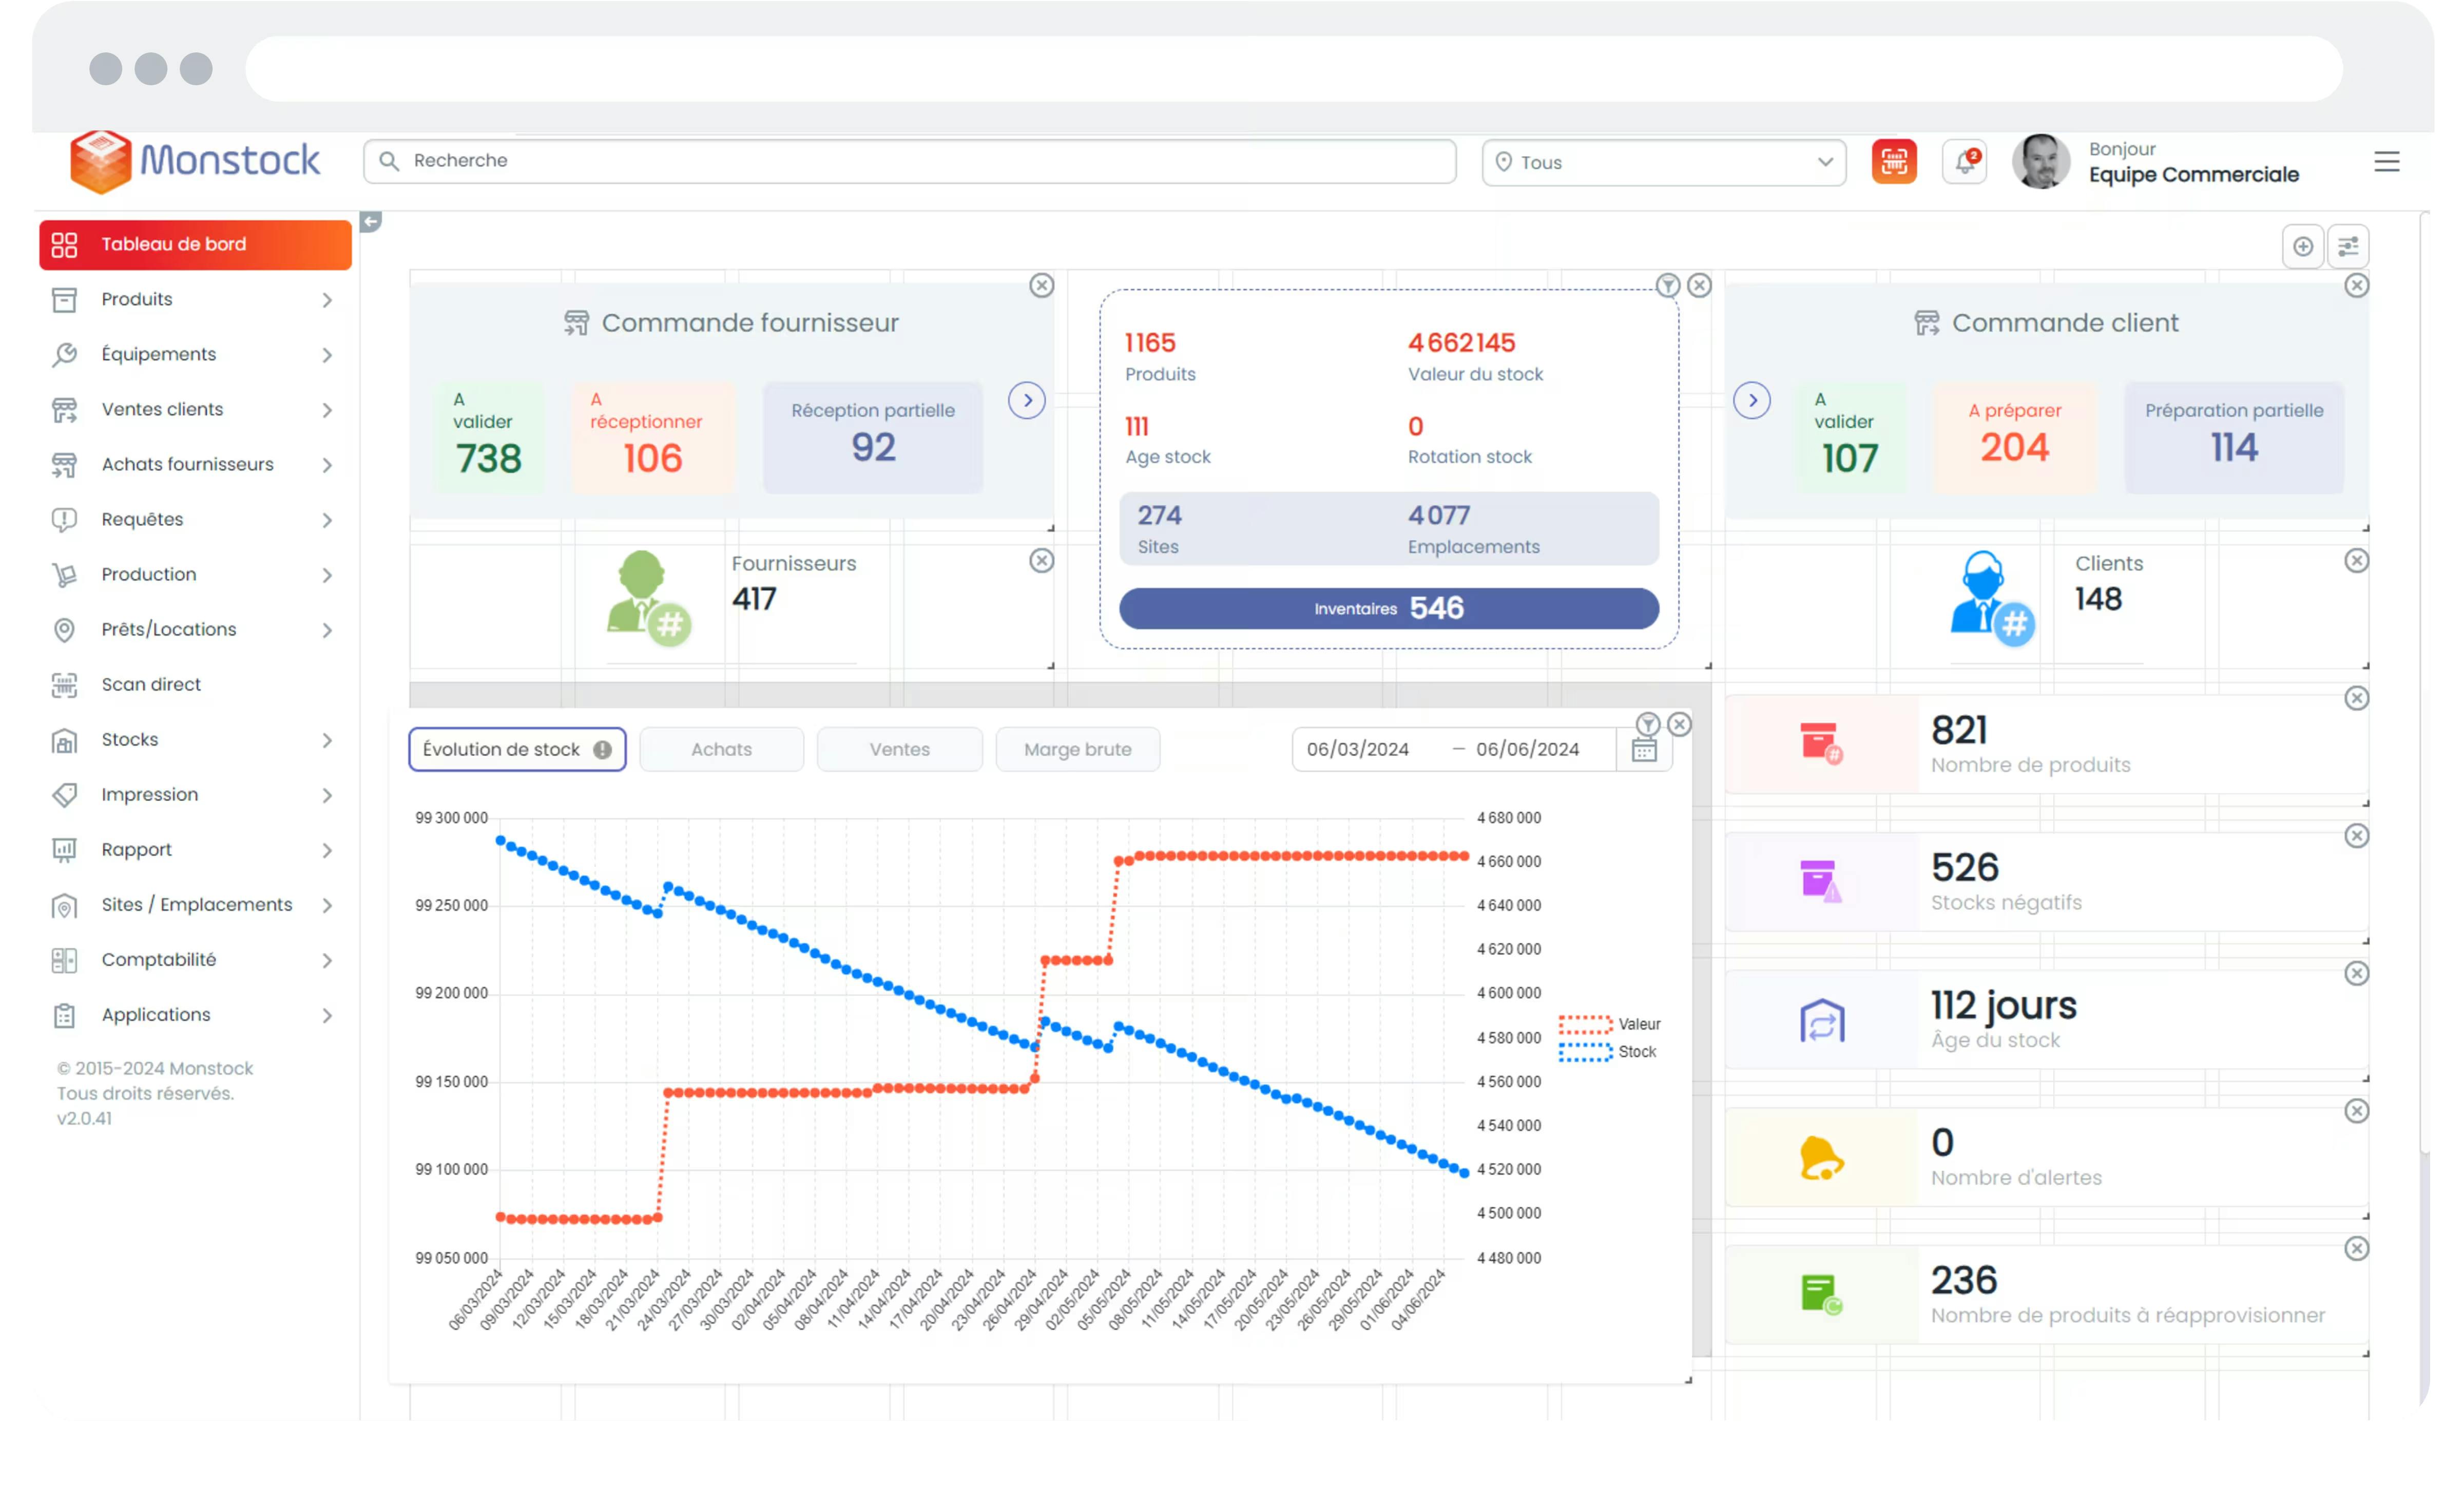Open the Tous site dropdown

pyautogui.click(x=1663, y=162)
